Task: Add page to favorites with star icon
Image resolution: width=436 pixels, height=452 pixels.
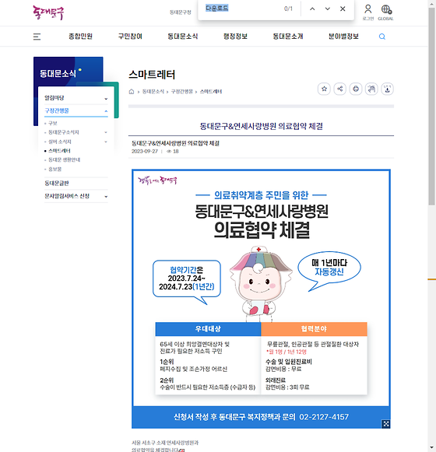Action: coord(324,89)
